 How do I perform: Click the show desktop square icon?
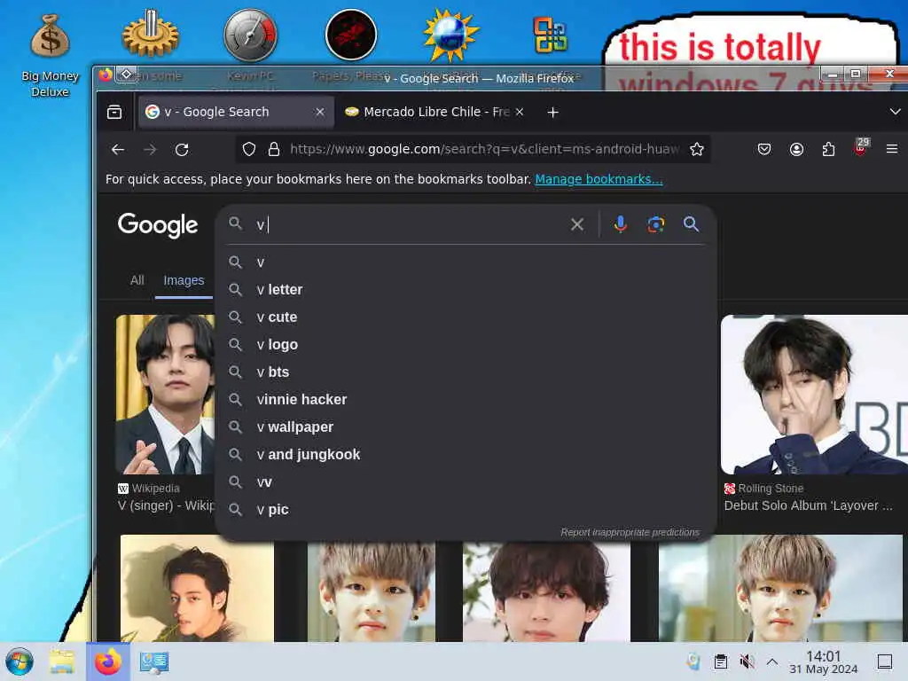[x=885, y=661]
